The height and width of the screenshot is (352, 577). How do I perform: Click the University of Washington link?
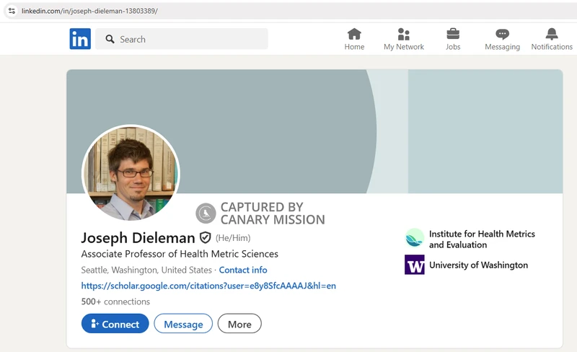[478, 265]
